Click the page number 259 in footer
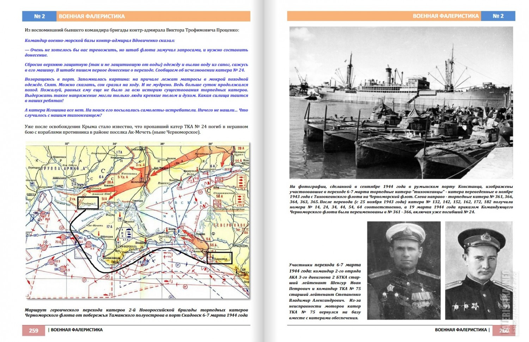The width and height of the screenshot is (529, 342). point(34,330)
